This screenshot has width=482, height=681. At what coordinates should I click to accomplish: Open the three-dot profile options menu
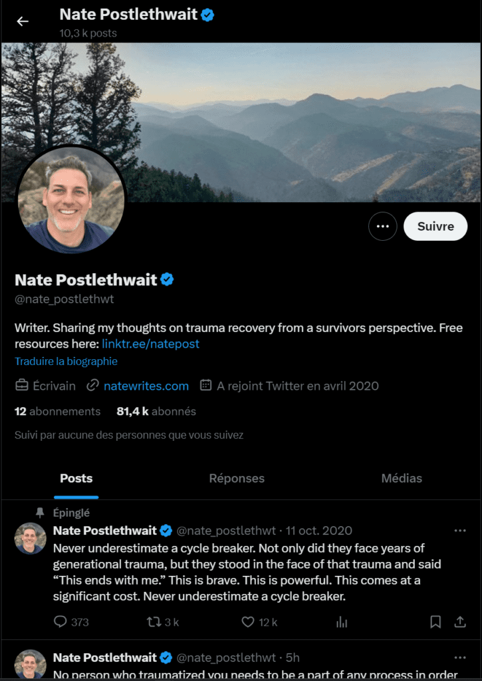tap(382, 226)
